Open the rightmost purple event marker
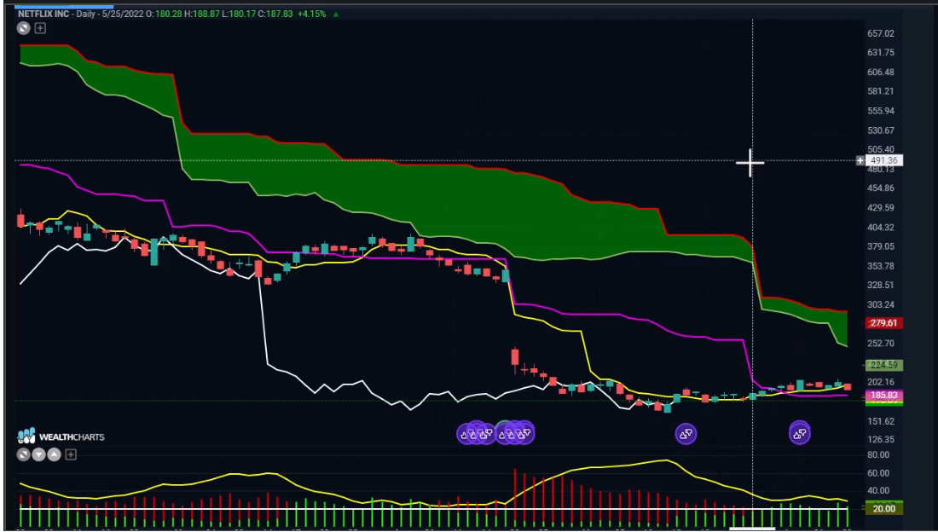938x532 pixels. [x=799, y=433]
